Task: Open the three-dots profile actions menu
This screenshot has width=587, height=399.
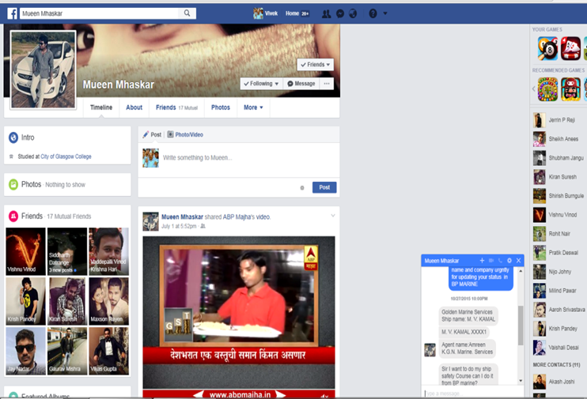Action: point(327,84)
